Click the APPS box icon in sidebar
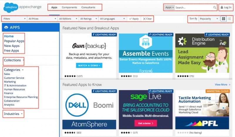This screenshot has height=137, width=235. click(6, 27)
